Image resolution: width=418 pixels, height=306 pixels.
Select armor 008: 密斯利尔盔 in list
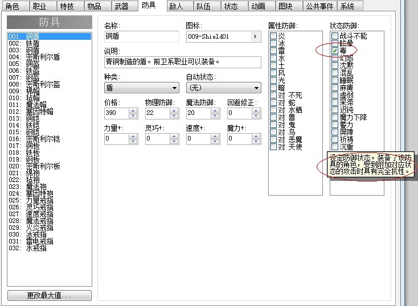50,84
